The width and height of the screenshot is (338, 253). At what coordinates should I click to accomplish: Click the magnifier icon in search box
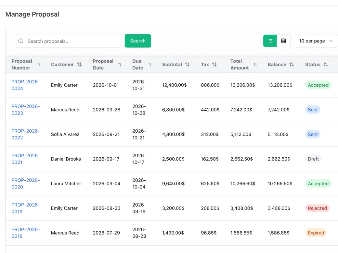click(21, 41)
